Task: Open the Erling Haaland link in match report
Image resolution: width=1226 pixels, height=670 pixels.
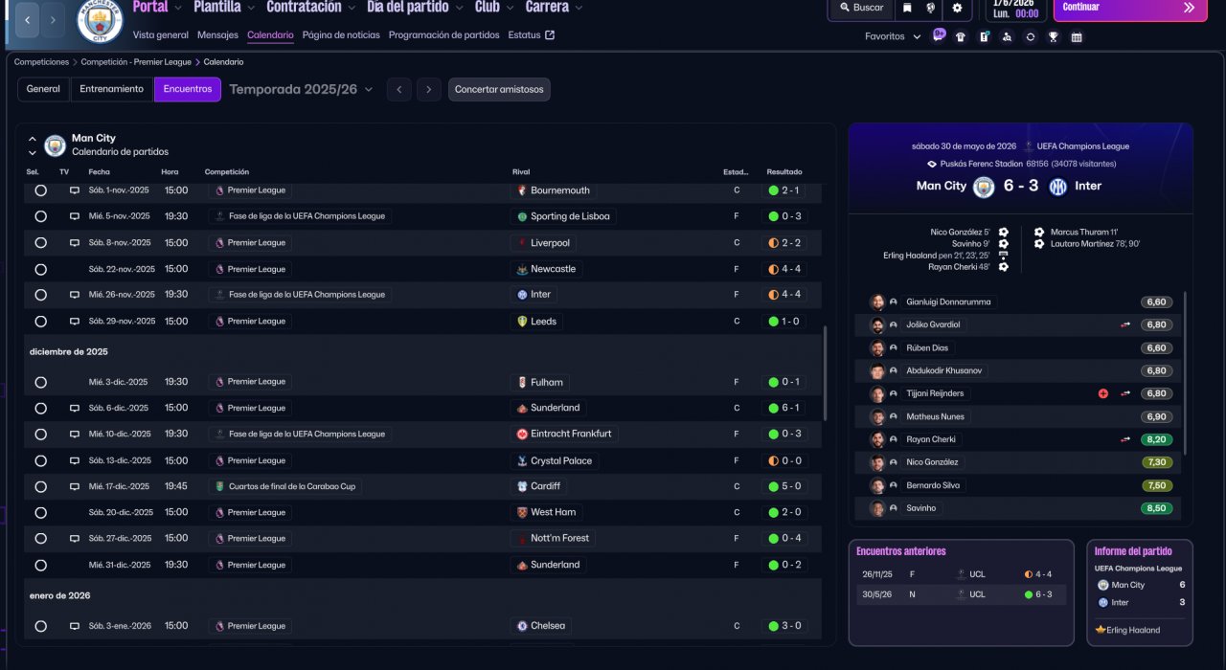Action: (1133, 630)
